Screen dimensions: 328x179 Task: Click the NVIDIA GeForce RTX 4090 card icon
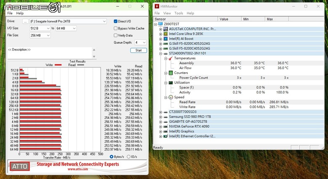165,126
